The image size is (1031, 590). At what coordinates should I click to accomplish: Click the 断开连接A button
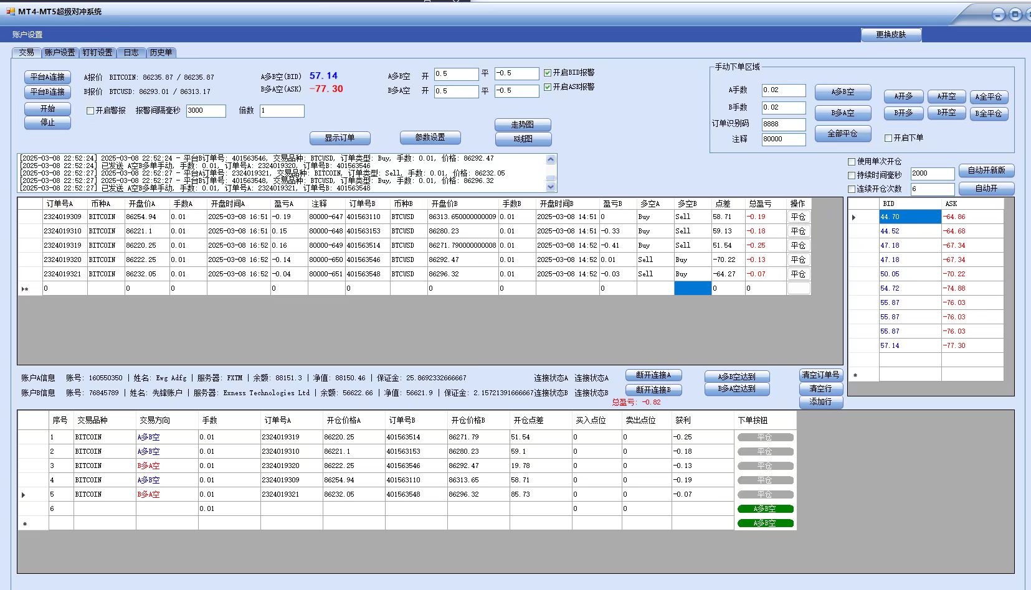(653, 375)
